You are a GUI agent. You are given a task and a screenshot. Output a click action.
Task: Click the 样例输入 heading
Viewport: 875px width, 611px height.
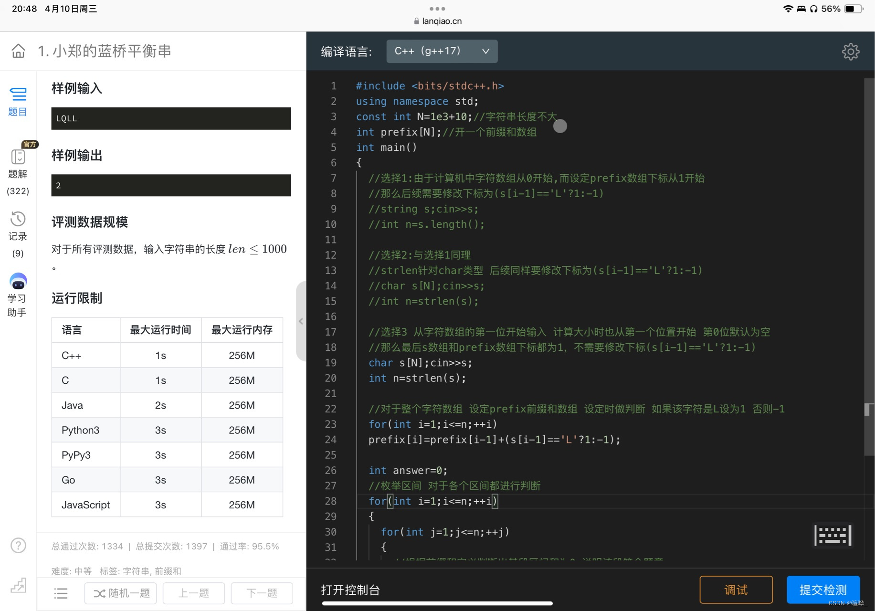(x=77, y=88)
